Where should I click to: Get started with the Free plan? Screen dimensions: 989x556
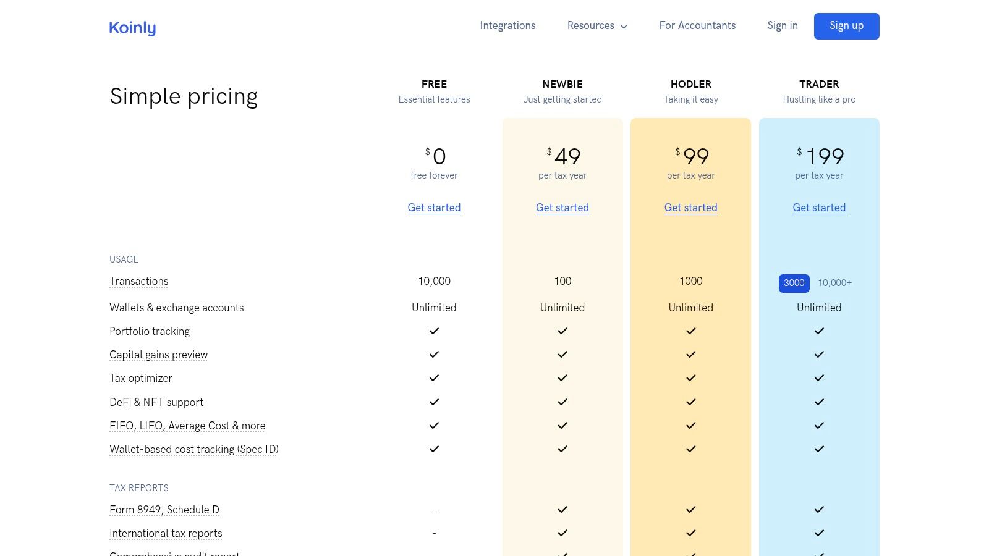click(x=434, y=208)
